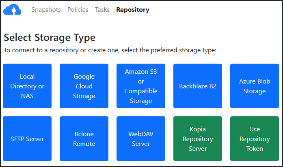Pick Amazon S3 or Compatible Storage
This screenshot has height=167, width=283.
coord(141,86)
